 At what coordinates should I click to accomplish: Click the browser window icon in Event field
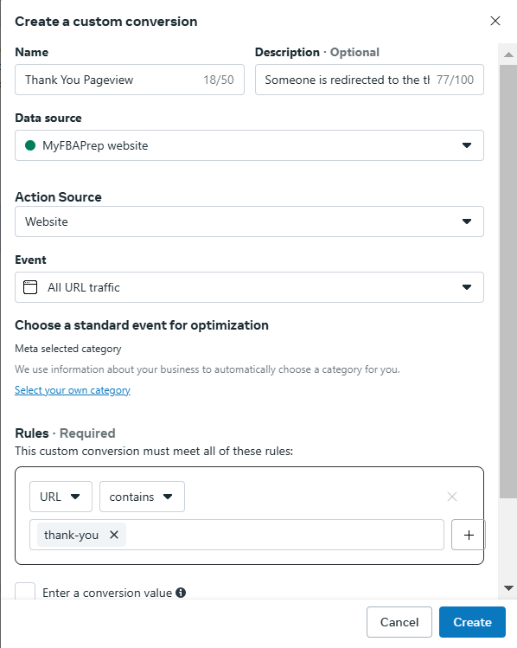[x=30, y=287]
